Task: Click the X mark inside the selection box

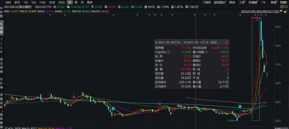Action: click(x=257, y=20)
